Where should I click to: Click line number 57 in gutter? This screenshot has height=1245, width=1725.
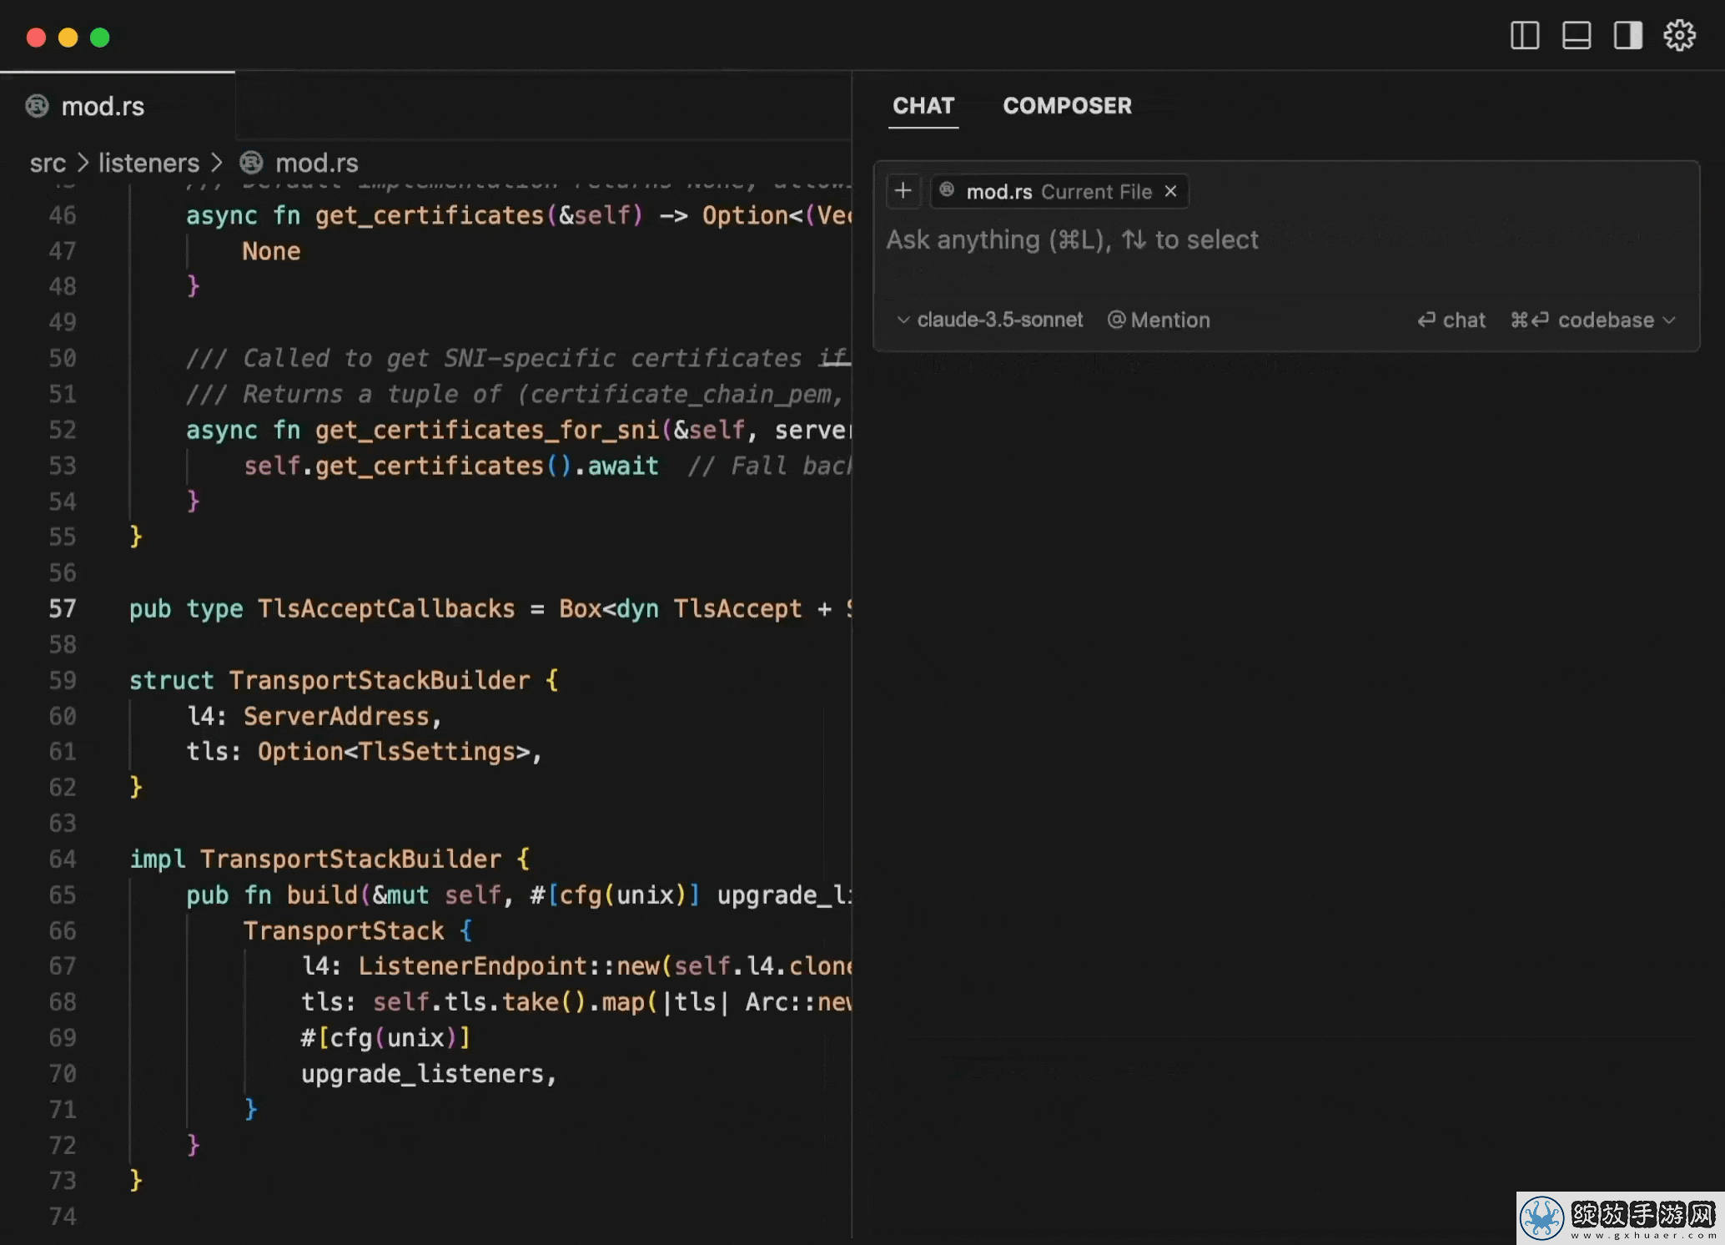63,608
